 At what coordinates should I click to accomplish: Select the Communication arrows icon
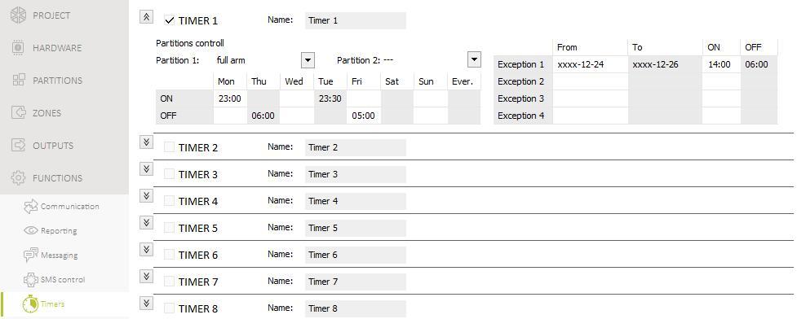31,207
